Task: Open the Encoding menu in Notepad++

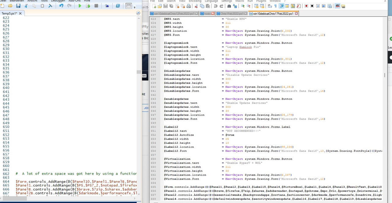Action: [195, 1]
